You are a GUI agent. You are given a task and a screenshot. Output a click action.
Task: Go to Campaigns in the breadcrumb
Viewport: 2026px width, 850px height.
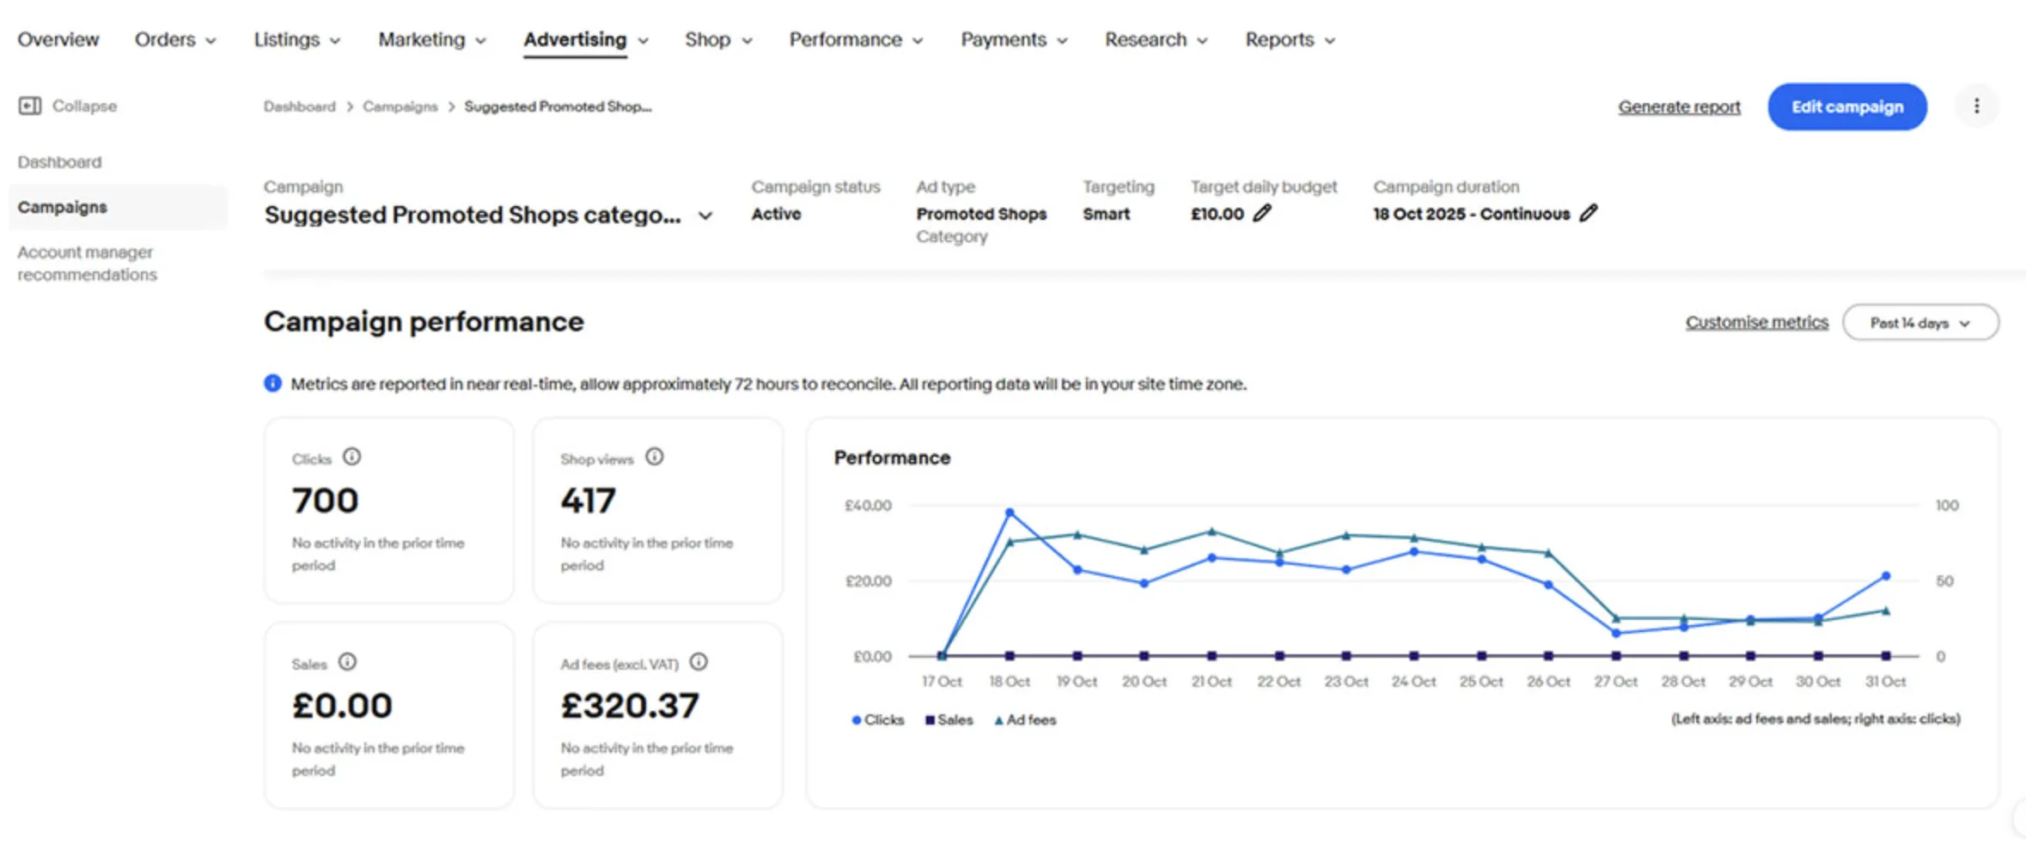400,106
